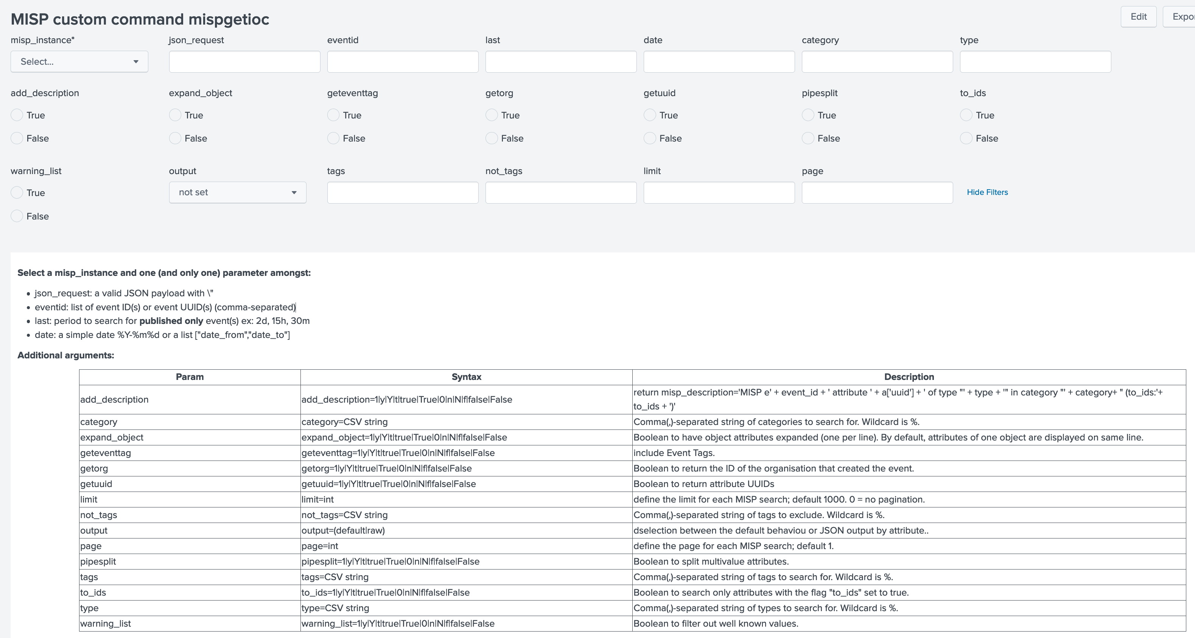Click into the eventid text field
1195x638 pixels.
[403, 62]
